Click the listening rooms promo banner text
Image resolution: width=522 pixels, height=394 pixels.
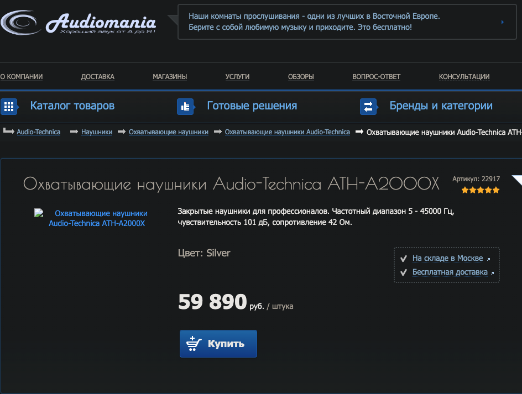(314, 22)
